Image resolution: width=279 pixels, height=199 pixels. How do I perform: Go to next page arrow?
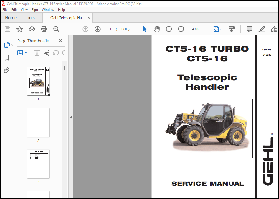click(98, 29)
